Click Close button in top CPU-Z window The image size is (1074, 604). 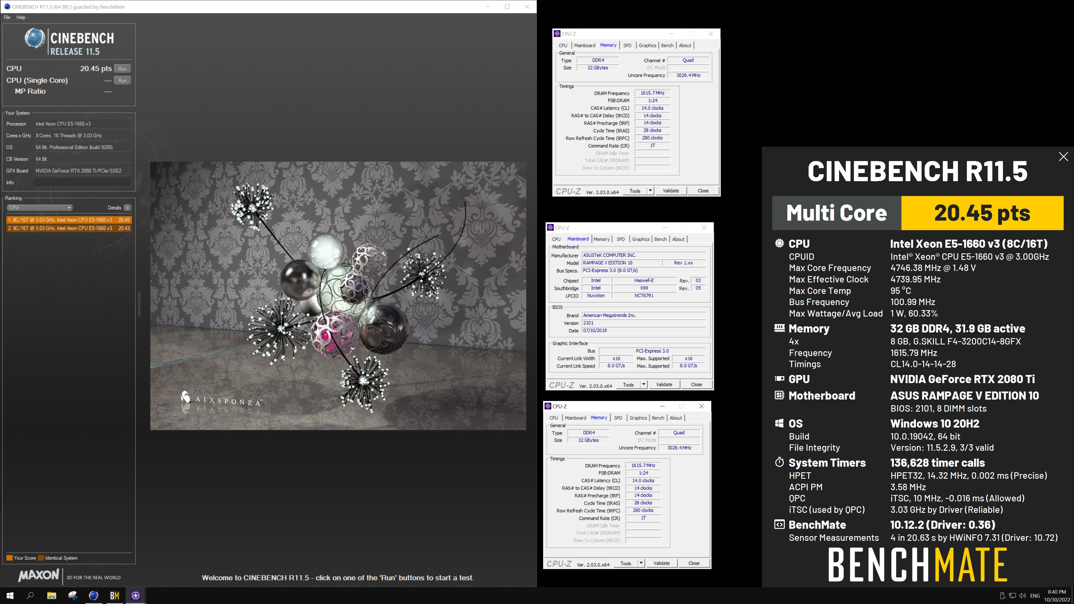tap(703, 191)
